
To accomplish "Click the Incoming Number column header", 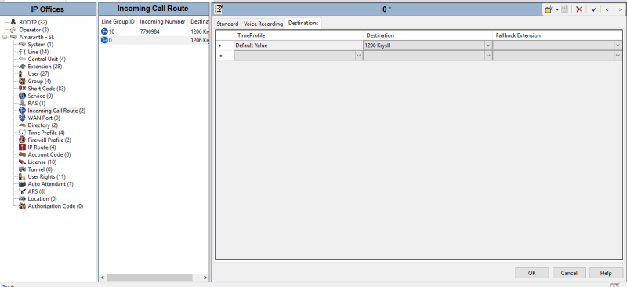I will (163, 21).
